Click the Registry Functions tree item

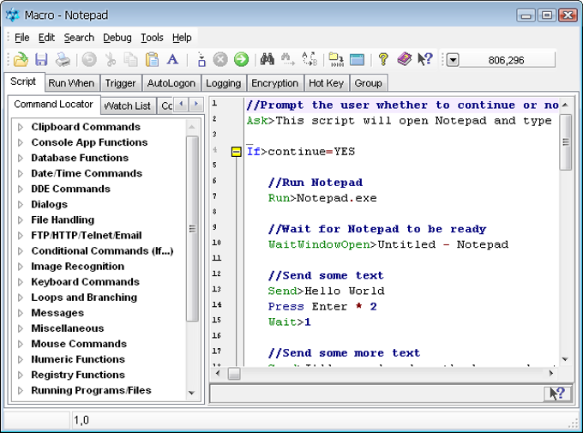78,375
